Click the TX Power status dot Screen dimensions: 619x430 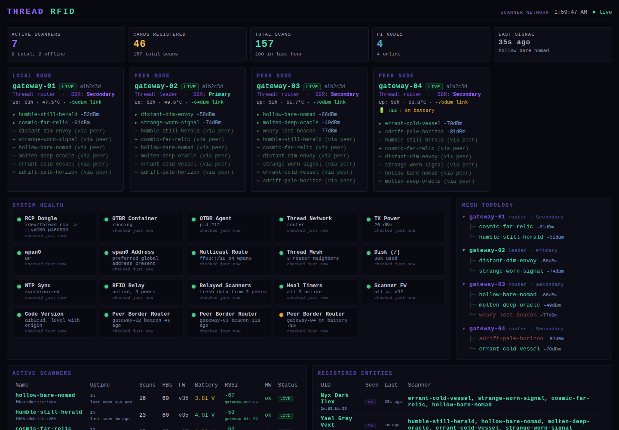[368, 219]
